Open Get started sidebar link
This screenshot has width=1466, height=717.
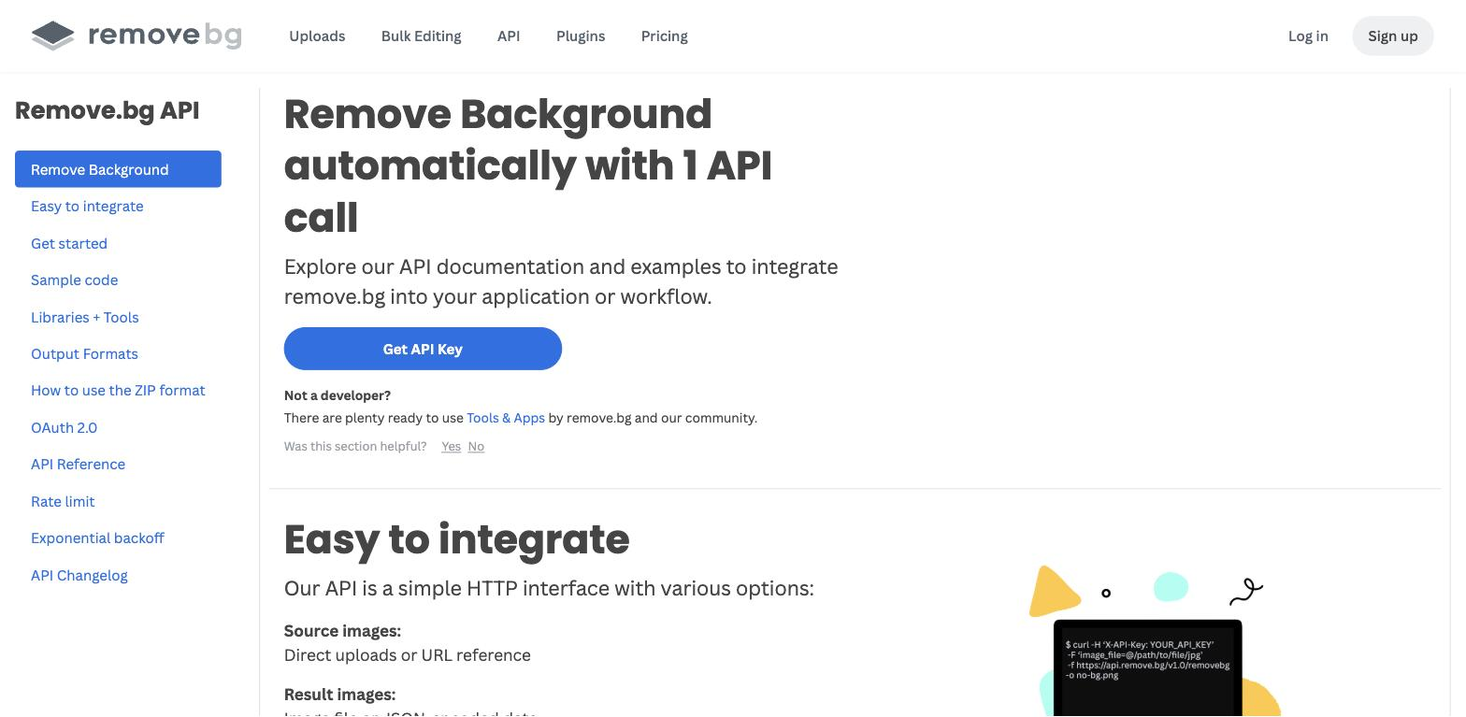pyautogui.click(x=69, y=243)
